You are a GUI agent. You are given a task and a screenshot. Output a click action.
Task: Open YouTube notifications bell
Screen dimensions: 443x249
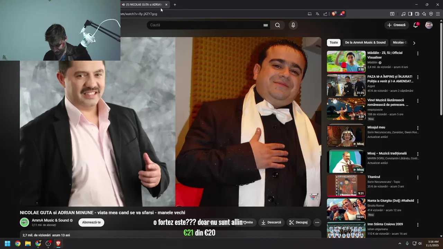click(416, 25)
